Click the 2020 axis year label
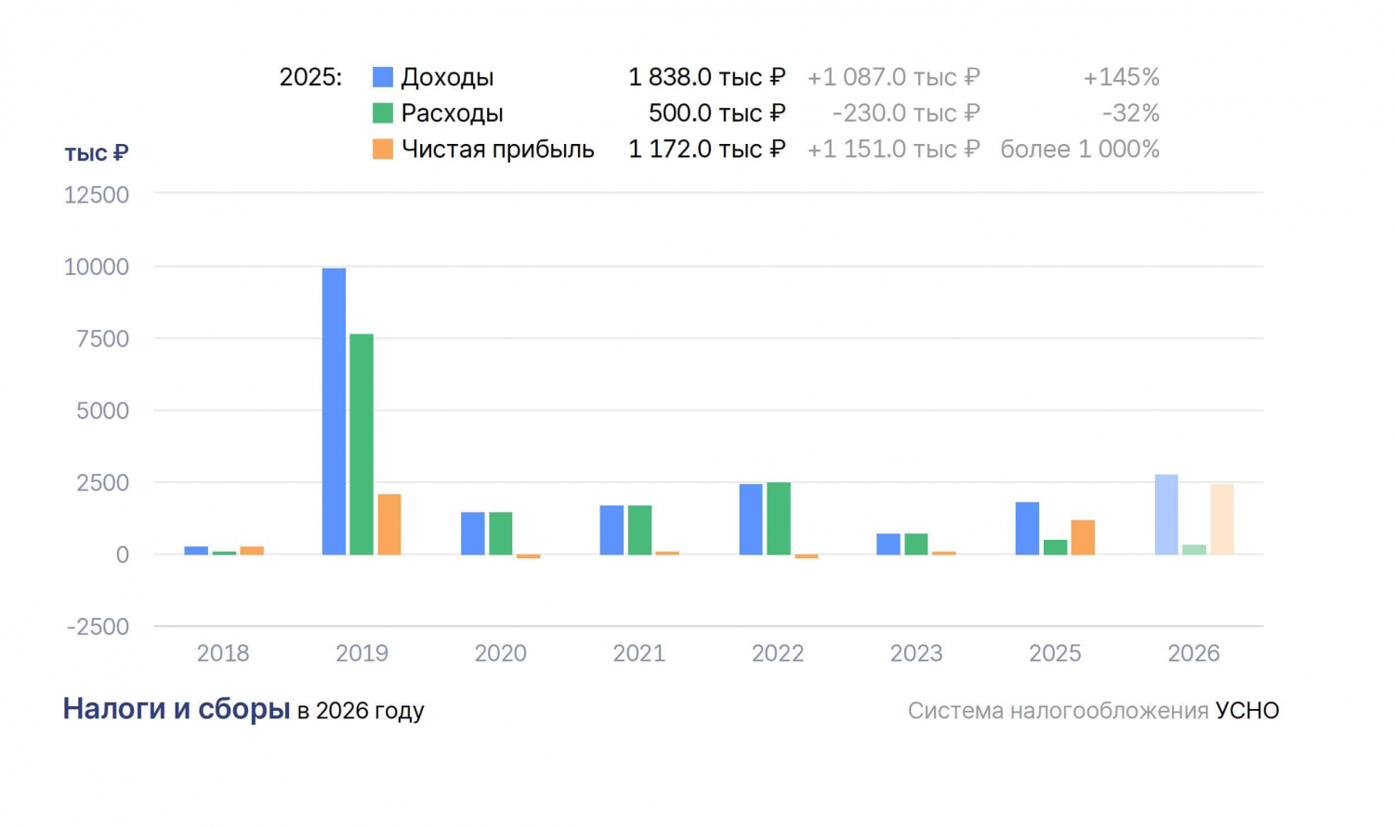Screen dimensions: 1394x826 pos(501,653)
